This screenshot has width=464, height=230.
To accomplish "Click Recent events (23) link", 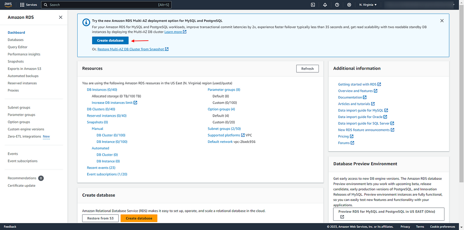I will [101, 168].
